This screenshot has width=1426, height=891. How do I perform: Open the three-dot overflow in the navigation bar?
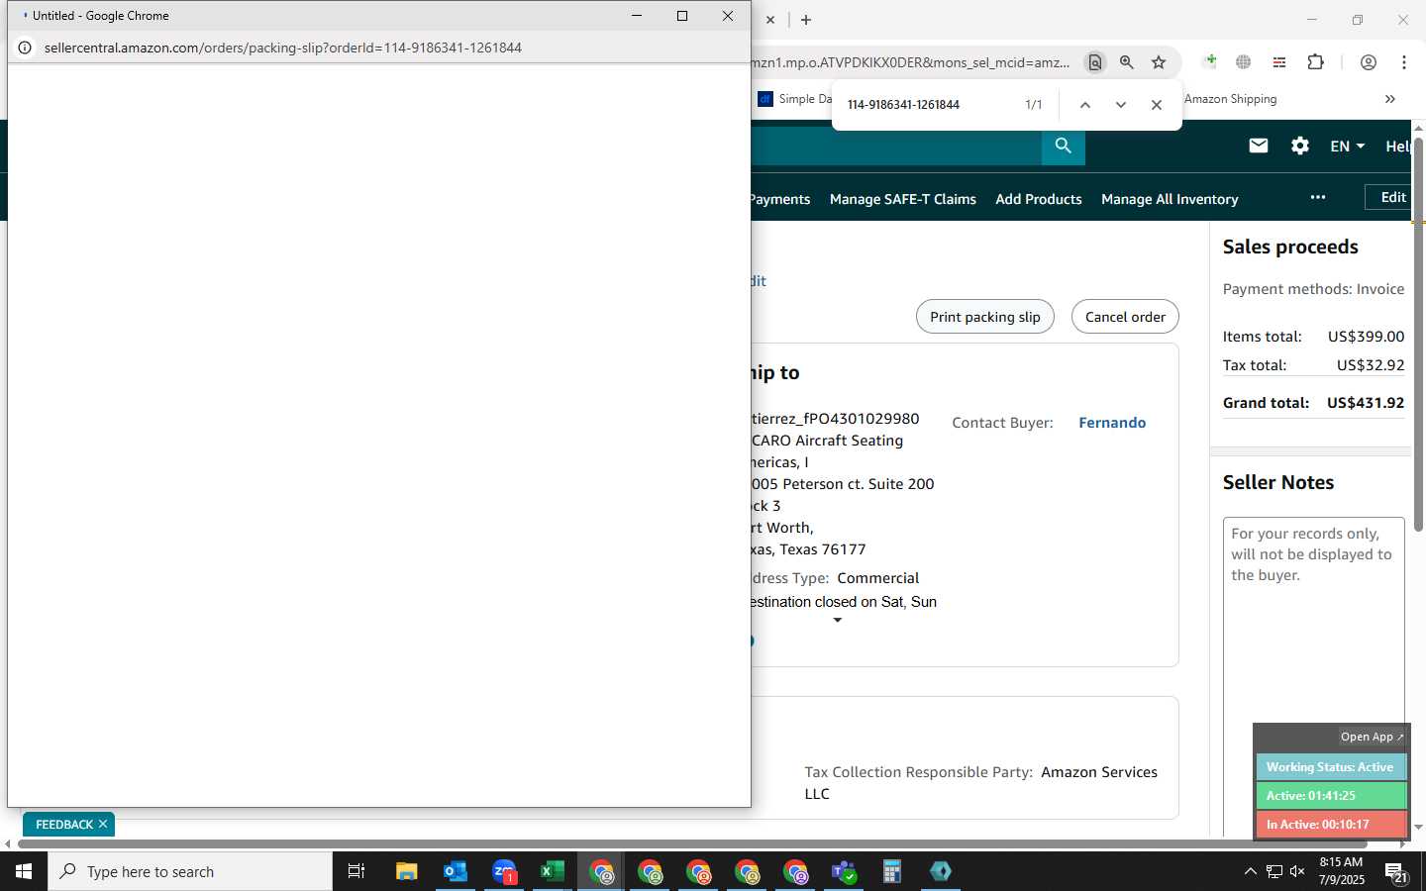(1318, 197)
